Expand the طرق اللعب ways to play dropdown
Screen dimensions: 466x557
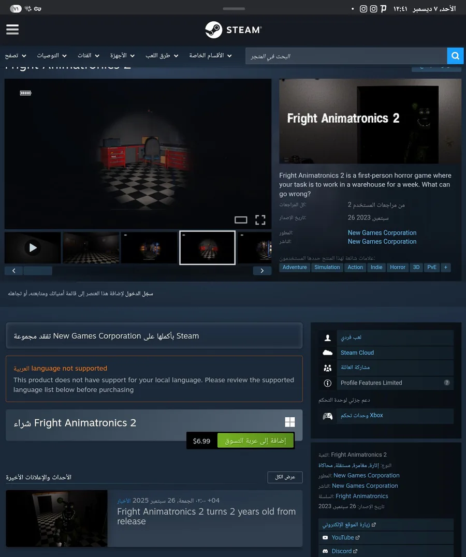click(162, 56)
